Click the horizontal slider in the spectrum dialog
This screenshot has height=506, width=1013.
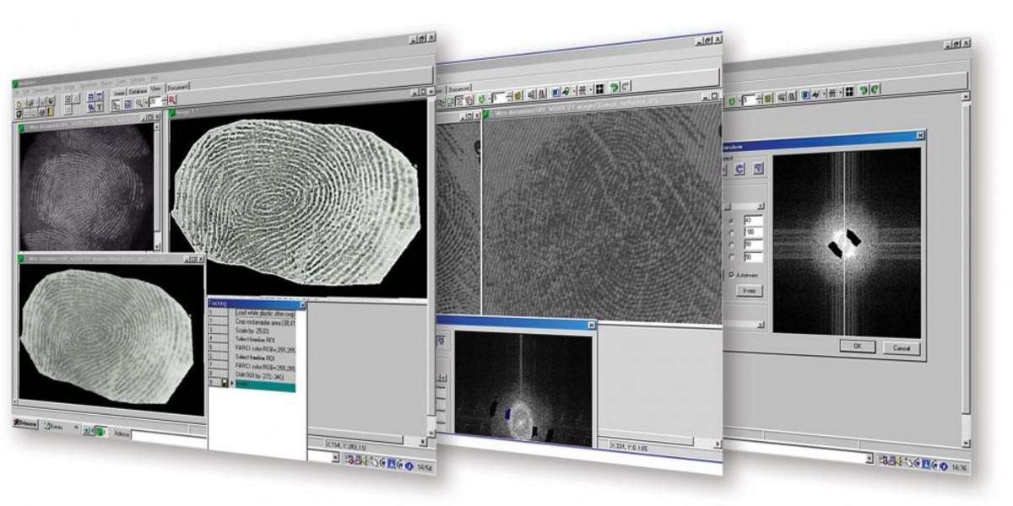(743, 205)
